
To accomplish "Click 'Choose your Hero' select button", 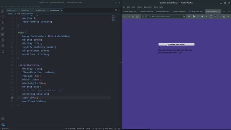I will 176,44.
